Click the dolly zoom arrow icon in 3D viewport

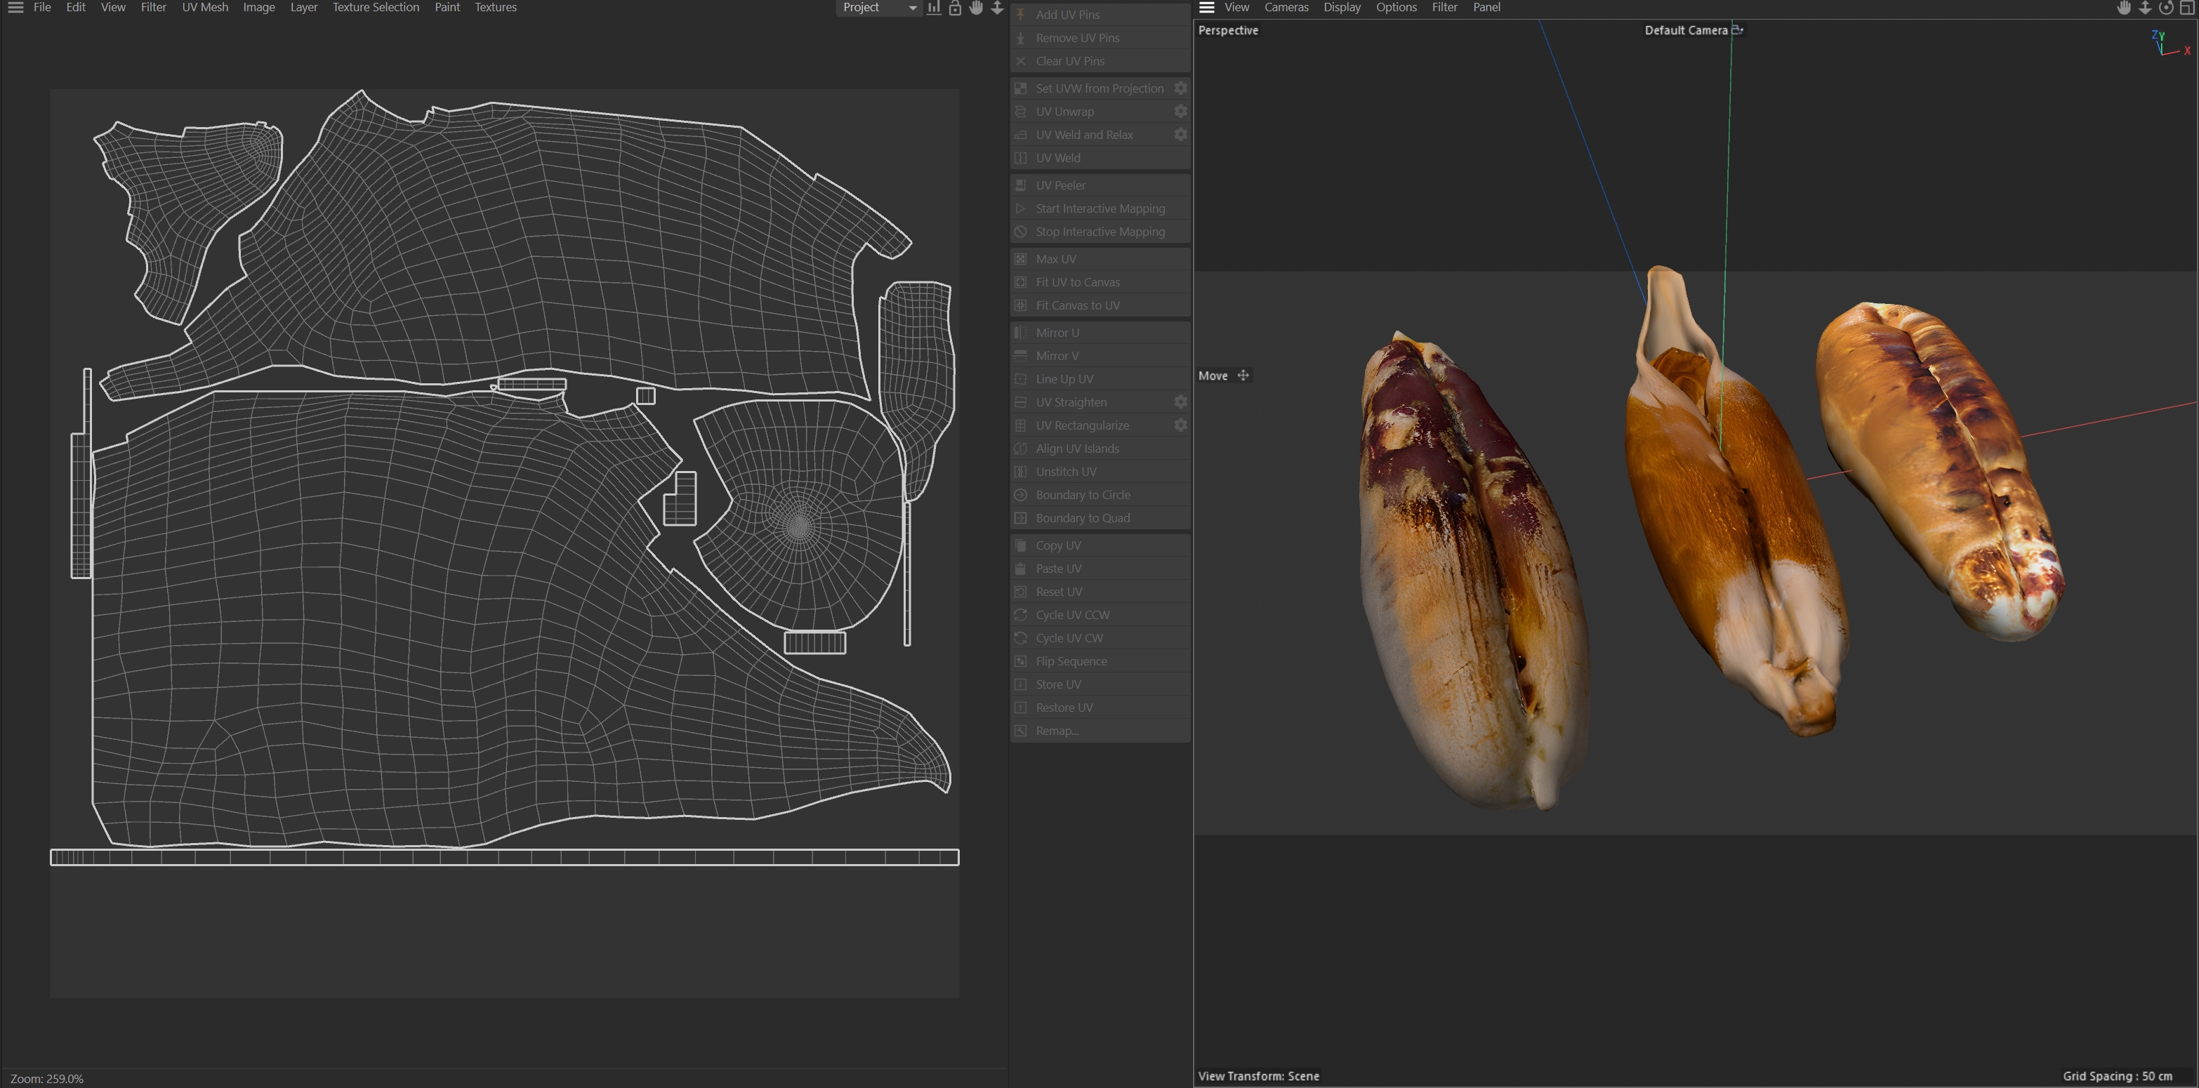[x=2144, y=8]
